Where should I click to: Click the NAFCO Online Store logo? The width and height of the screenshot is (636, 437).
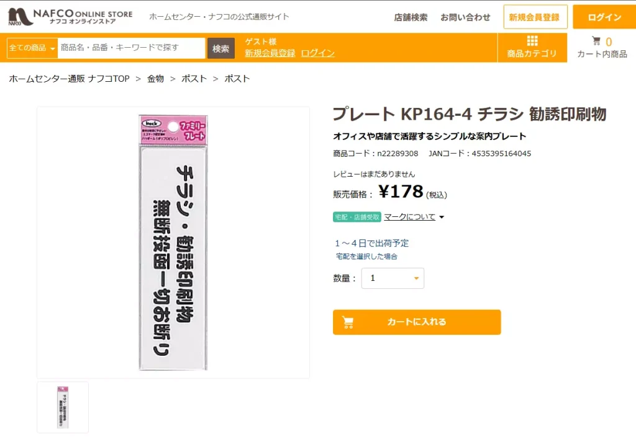pos(70,16)
